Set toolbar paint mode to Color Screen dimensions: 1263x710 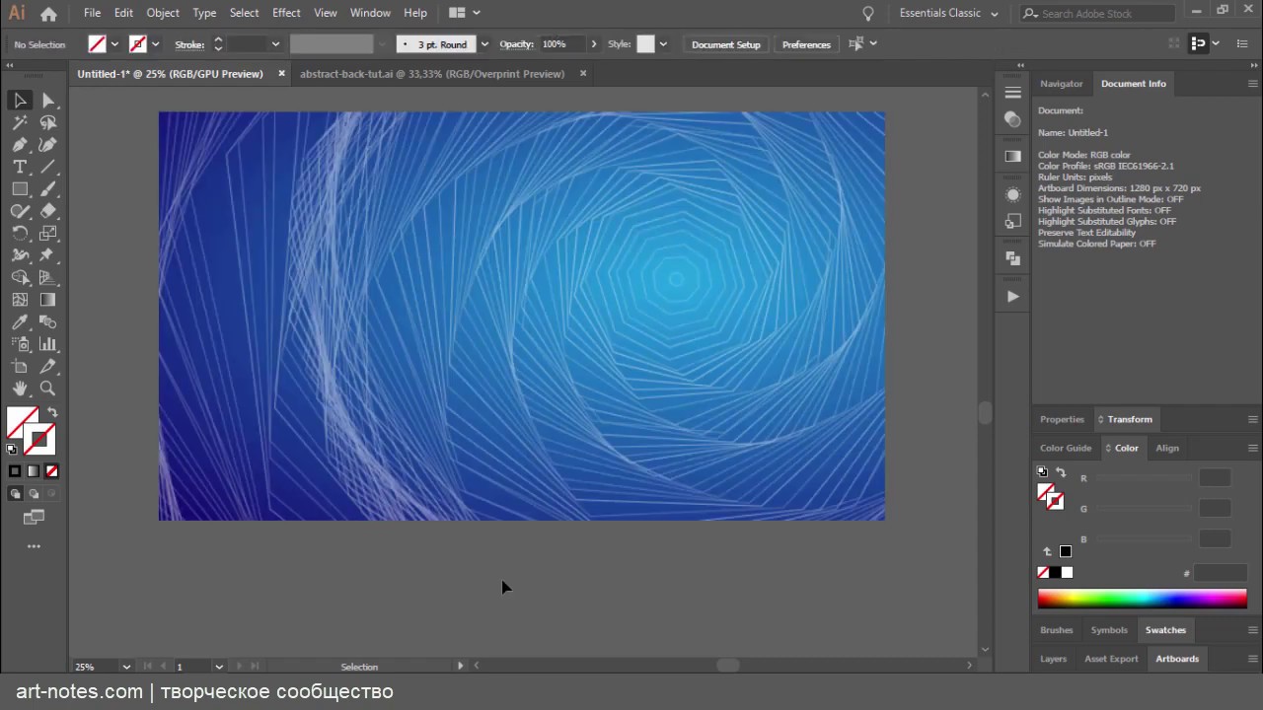click(15, 471)
